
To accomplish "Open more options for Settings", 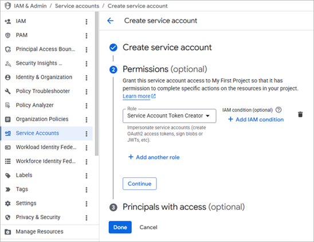I will pyautogui.click(x=87, y=204).
